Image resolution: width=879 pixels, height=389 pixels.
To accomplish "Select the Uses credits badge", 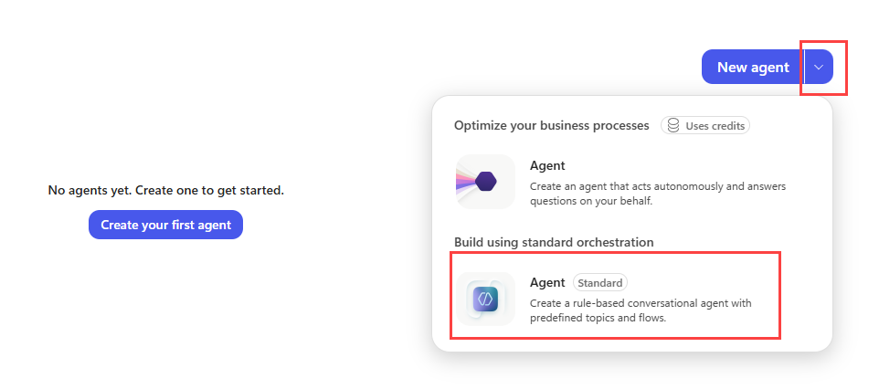I will click(705, 125).
